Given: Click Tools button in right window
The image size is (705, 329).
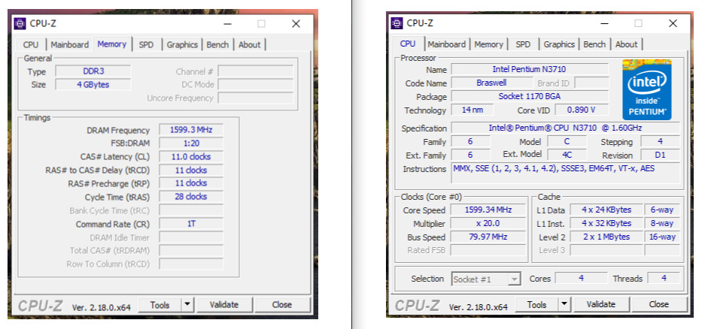Looking at the screenshot, I should click(x=537, y=304).
